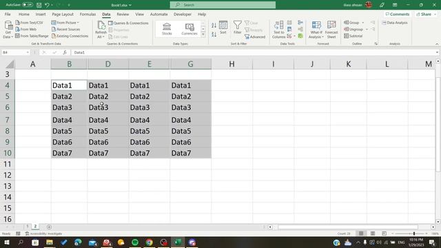Collapse the ribbon with the chevron
Screen dimensions: 441x248
(437, 44)
